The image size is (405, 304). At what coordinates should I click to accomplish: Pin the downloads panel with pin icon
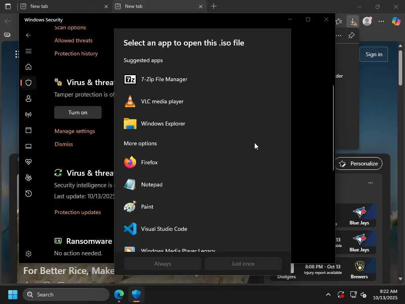(351, 35)
